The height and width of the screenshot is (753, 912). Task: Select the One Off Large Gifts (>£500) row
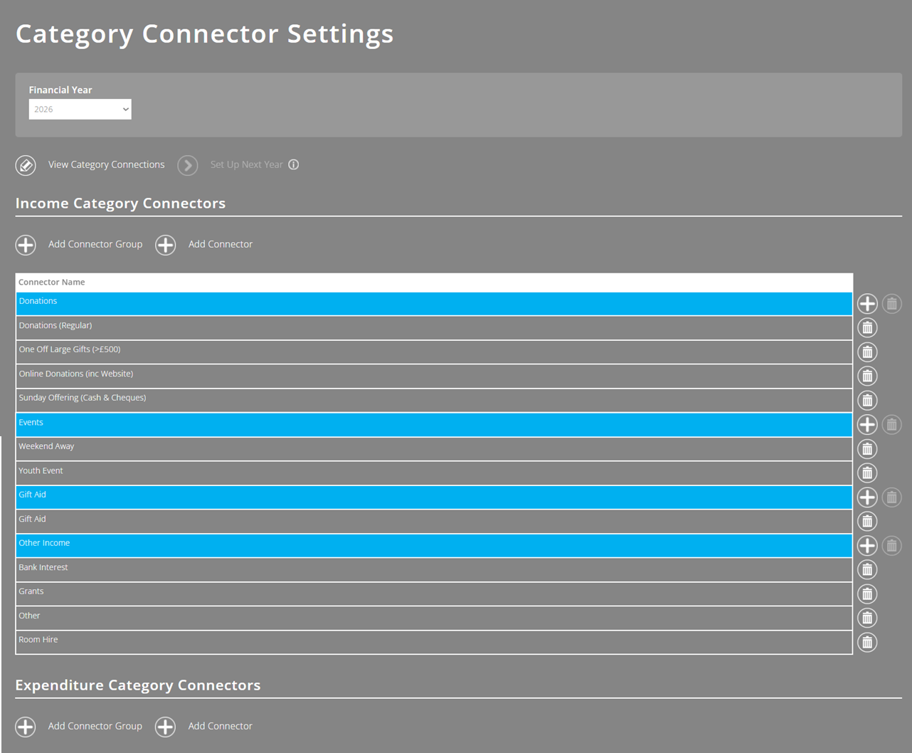point(434,352)
